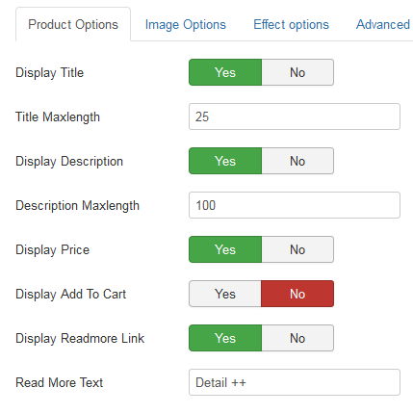Set Display Price to No

[297, 249]
